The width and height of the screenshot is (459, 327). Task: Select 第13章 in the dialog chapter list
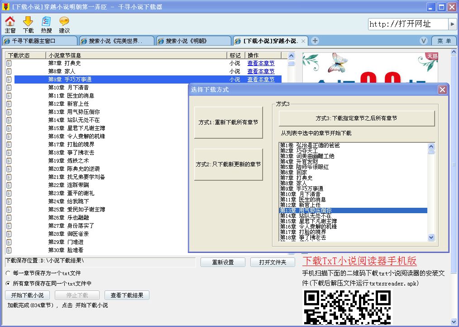317,210
